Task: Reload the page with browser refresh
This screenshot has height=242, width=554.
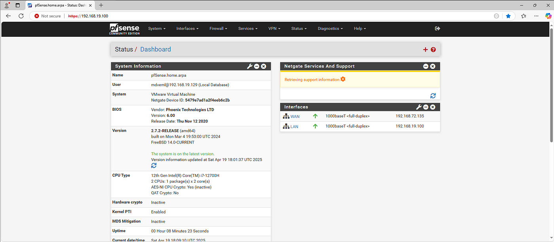Action: [21, 16]
